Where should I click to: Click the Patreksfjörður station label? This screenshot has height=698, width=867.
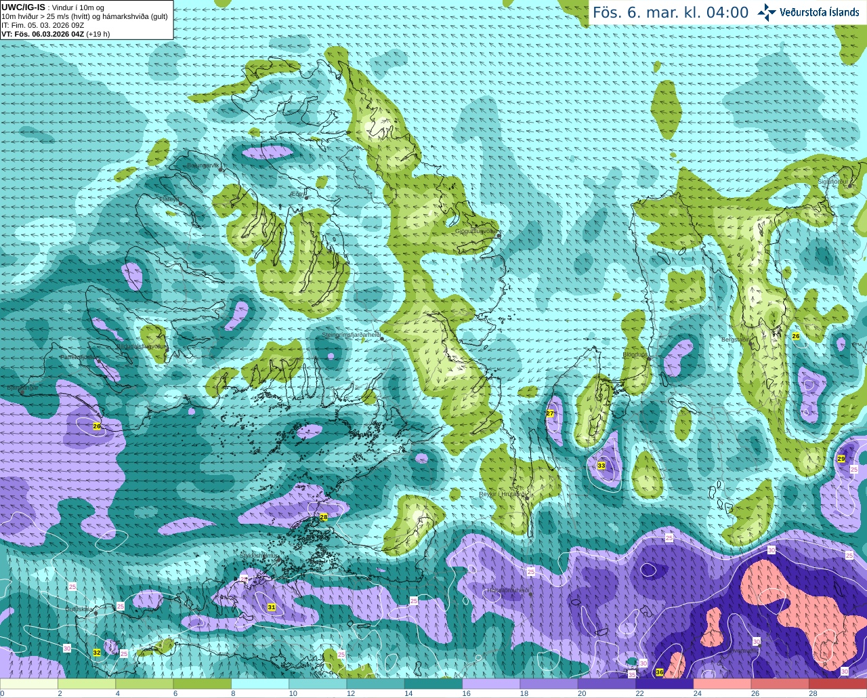pyautogui.click(x=80, y=356)
